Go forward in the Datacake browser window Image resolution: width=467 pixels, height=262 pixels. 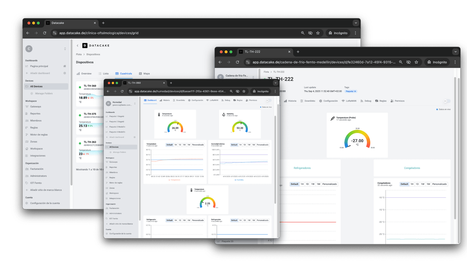click(x=36, y=33)
